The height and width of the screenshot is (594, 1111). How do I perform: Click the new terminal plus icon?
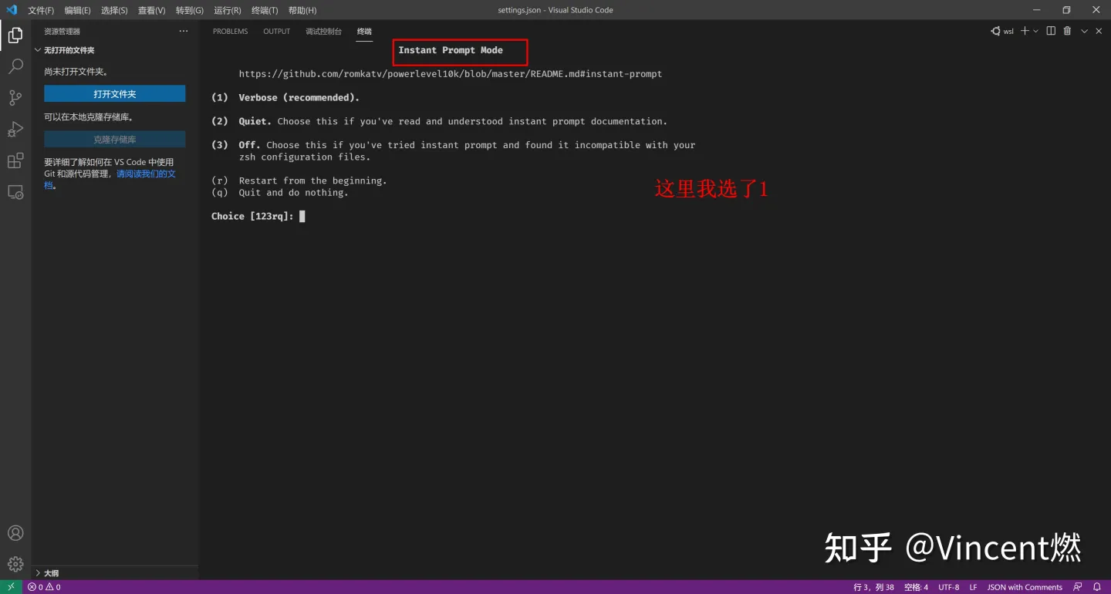click(x=1025, y=31)
